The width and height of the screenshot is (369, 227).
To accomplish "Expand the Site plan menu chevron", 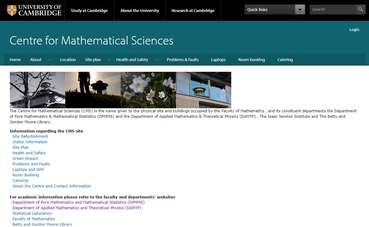I will point(109,60).
